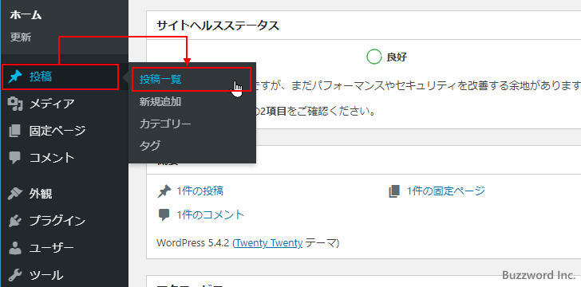The height and width of the screenshot is (287, 581).
Task: Go to the 固定ページ menu
Action: (57, 131)
